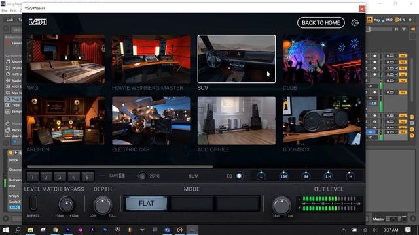Select Clips category in Ableton browser

click(13, 105)
